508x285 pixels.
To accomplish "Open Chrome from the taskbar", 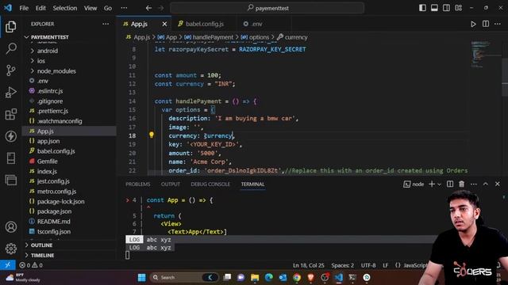I will 296,277.
